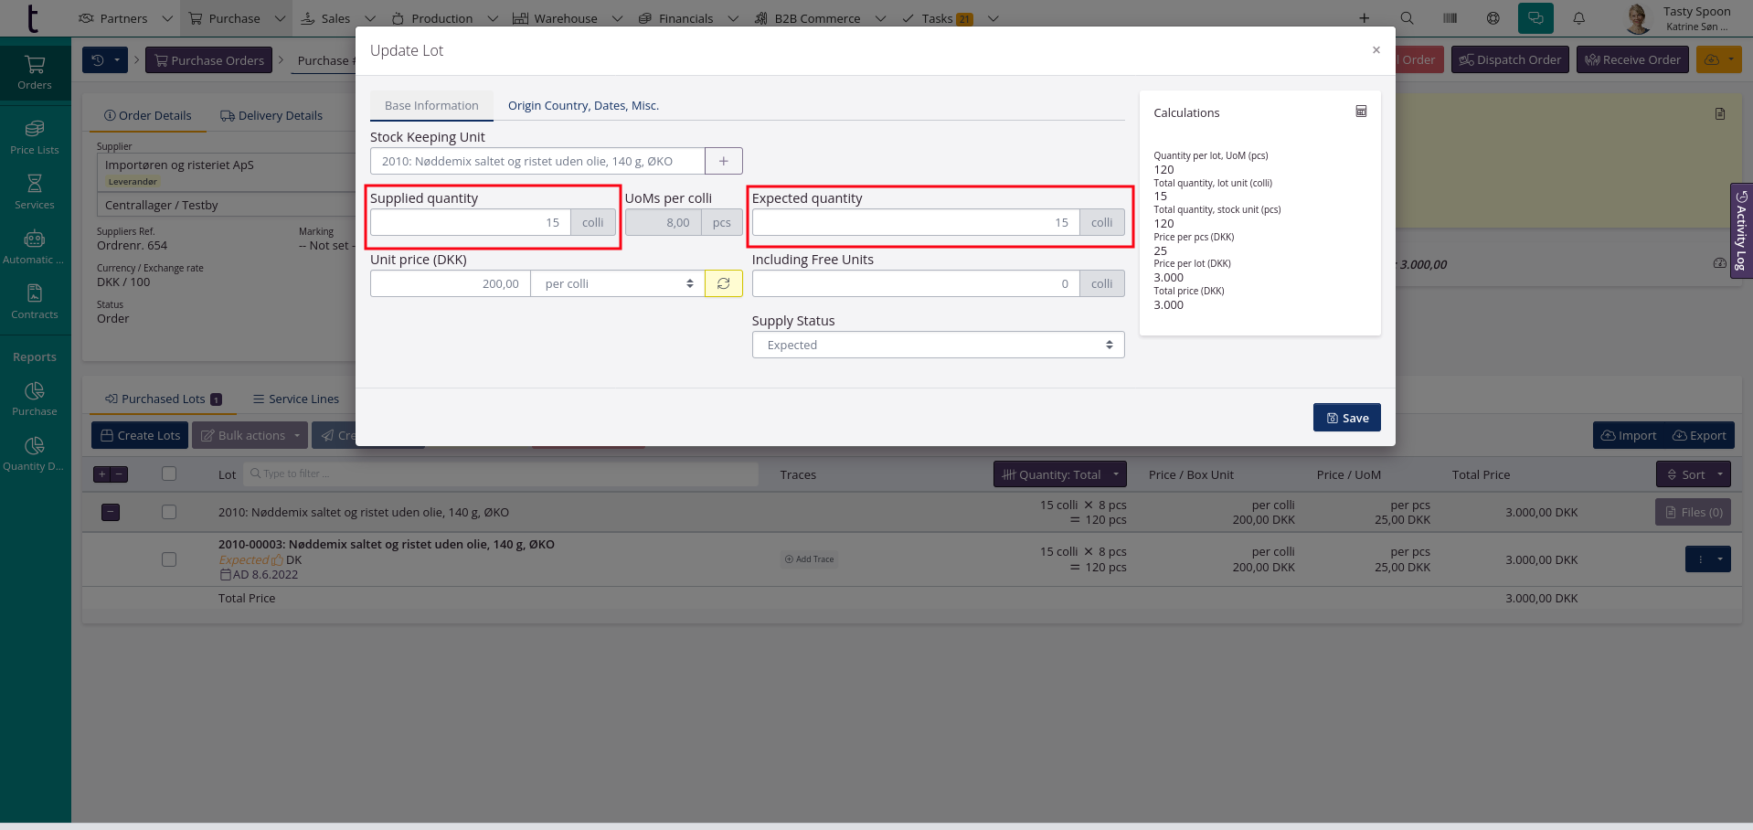Image resolution: width=1753 pixels, height=830 pixels.
Task: Click the calculator icon in Calculations panel
Action: point(1361,112)
